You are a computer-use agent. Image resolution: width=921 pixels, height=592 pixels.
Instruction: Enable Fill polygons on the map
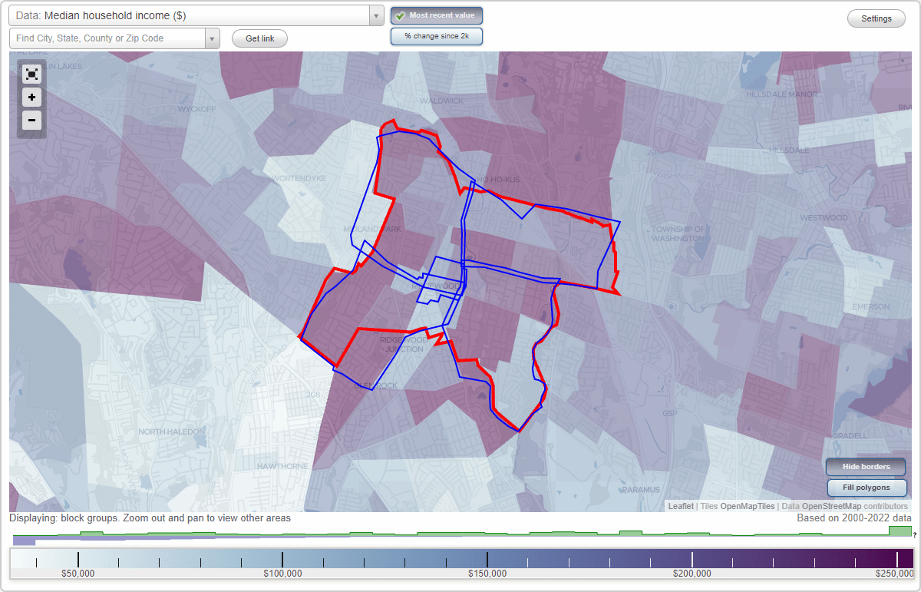867,488
